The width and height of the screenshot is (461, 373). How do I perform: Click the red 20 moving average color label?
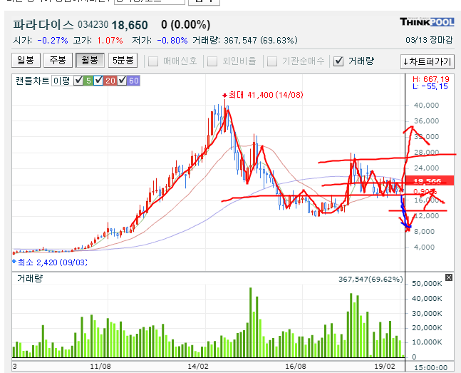(110, 81)
